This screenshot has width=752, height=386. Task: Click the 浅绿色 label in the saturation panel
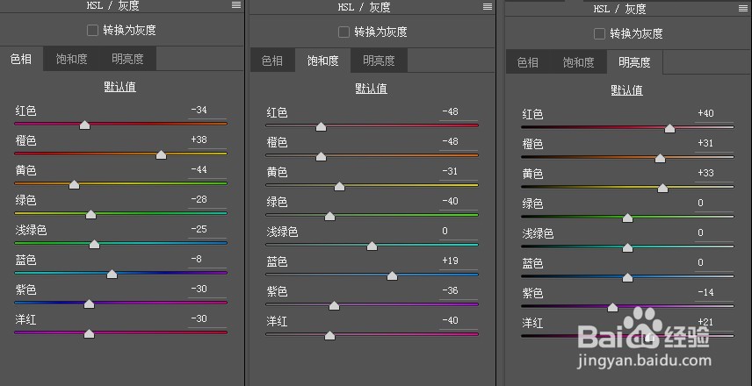[x=283, y=232]
